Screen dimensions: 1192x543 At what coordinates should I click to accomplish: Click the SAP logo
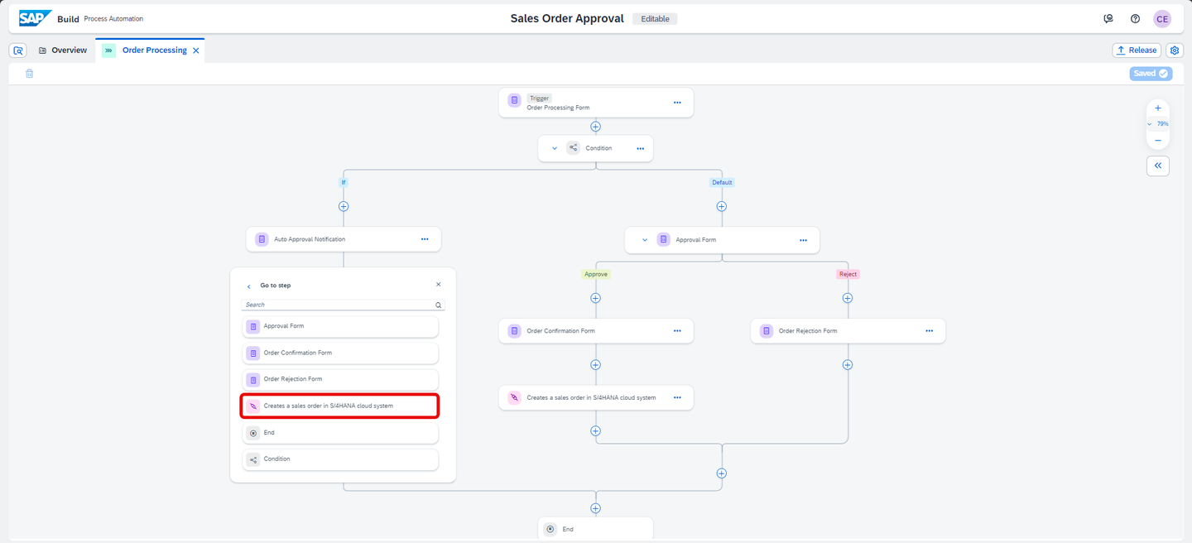coord(36,18)
